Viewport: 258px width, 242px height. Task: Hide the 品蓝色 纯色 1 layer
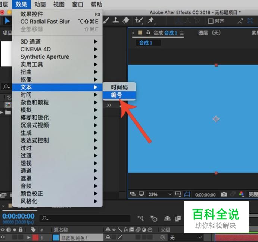[x=3, y=237]
